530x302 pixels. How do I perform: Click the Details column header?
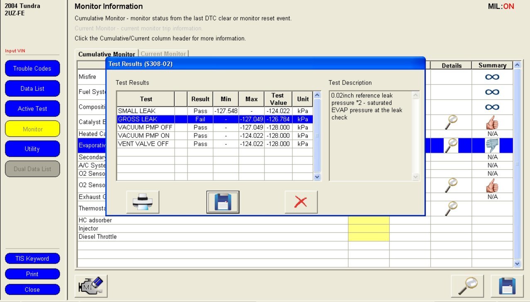pyautogui.click(x=451, y=65)
